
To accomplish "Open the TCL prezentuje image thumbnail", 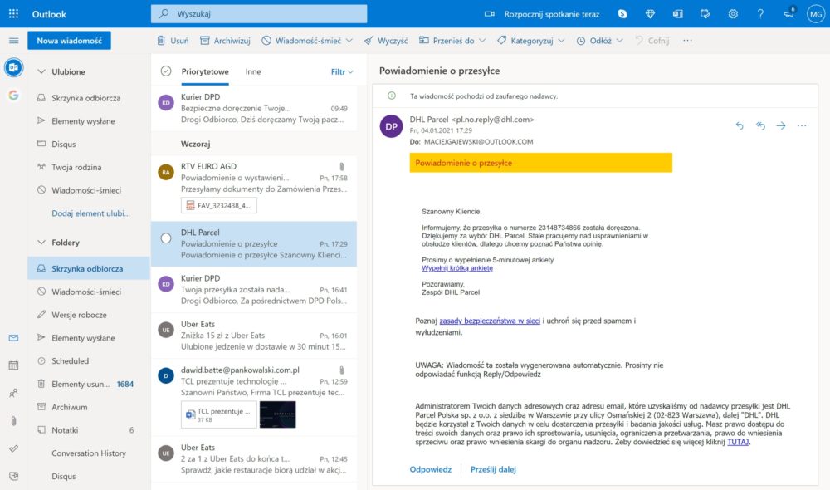I will tap(278, 414).
